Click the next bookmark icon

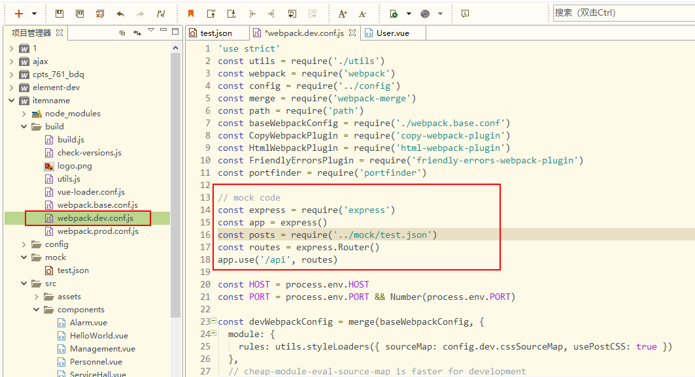coord(231,14)
